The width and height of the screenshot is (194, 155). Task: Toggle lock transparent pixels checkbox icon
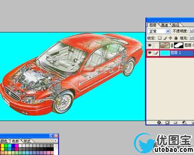160,38
